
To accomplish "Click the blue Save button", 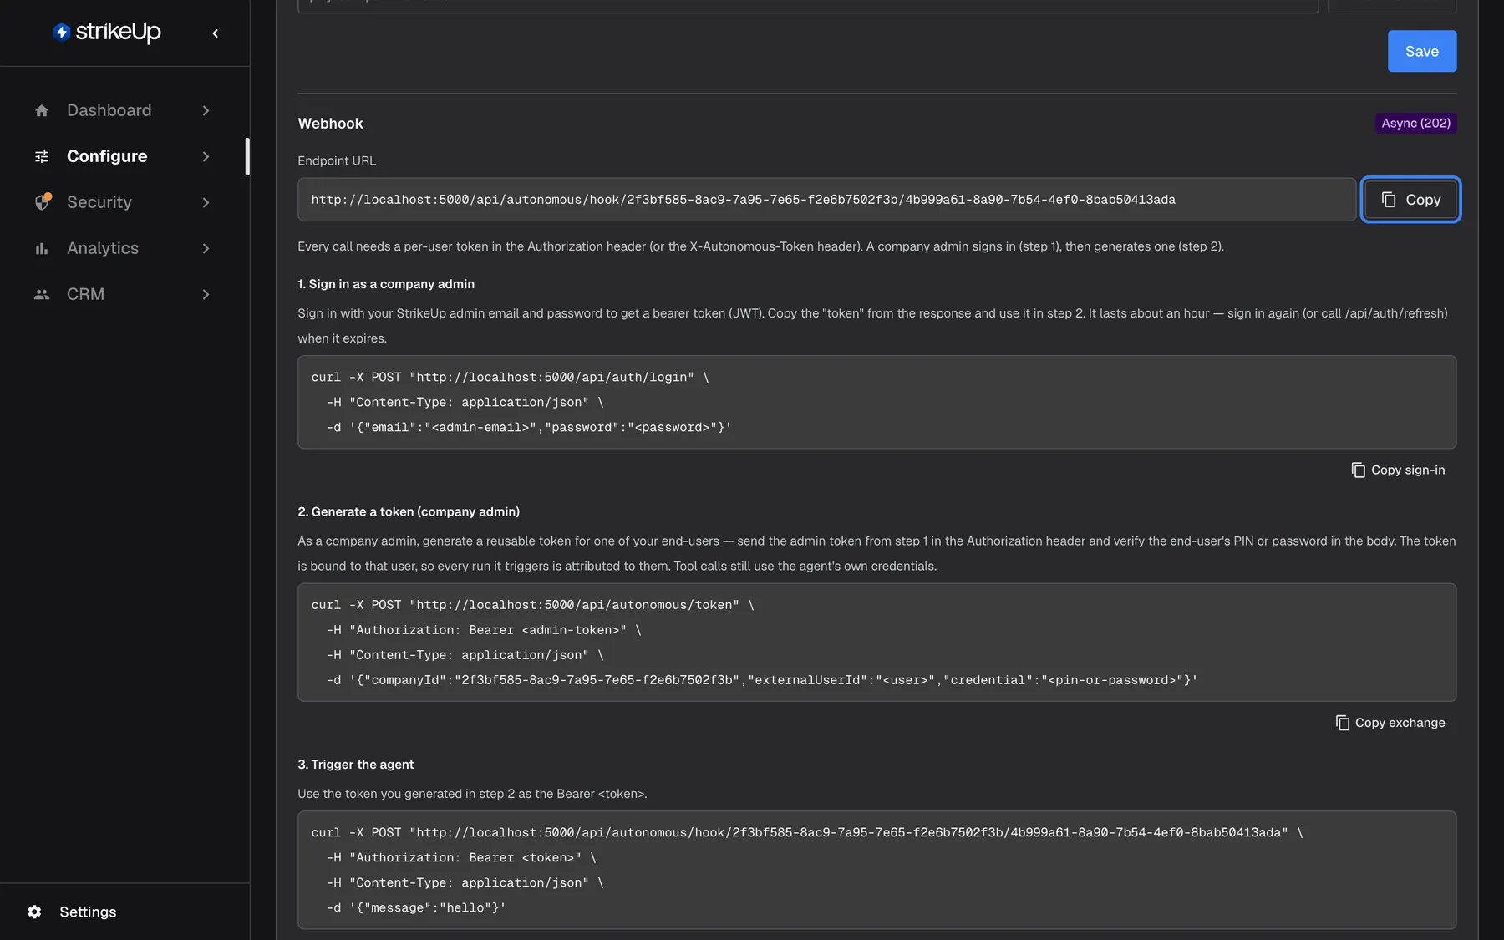I will click(1421, 51).
